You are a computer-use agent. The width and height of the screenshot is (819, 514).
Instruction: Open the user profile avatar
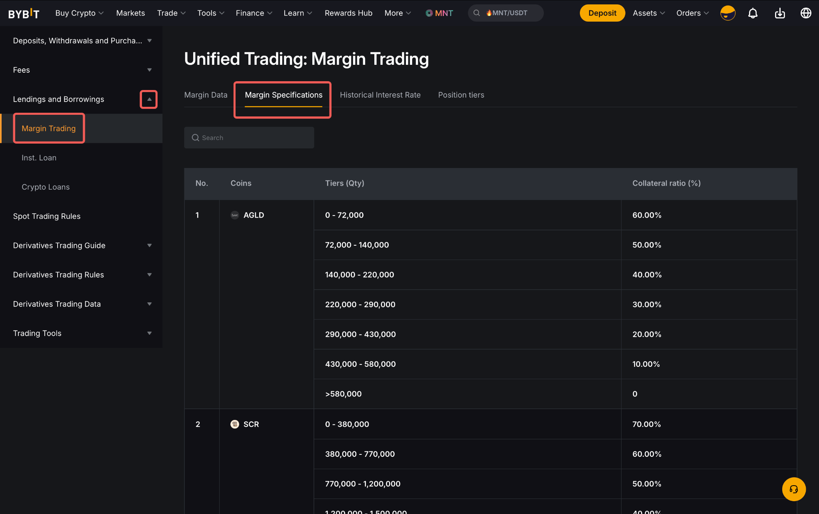(x=727, y=13)
